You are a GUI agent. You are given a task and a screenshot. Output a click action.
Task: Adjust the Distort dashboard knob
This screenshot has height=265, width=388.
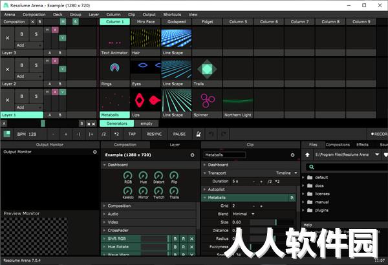point(158,176)
